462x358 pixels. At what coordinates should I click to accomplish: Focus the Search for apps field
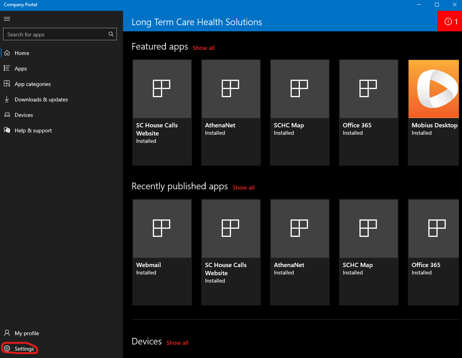tap(60, 34)
